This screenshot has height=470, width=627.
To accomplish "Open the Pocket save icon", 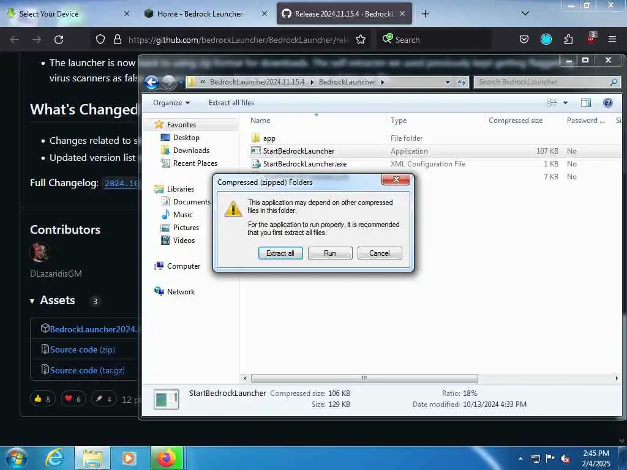I will pyautogui.click(x=524, y=40).
